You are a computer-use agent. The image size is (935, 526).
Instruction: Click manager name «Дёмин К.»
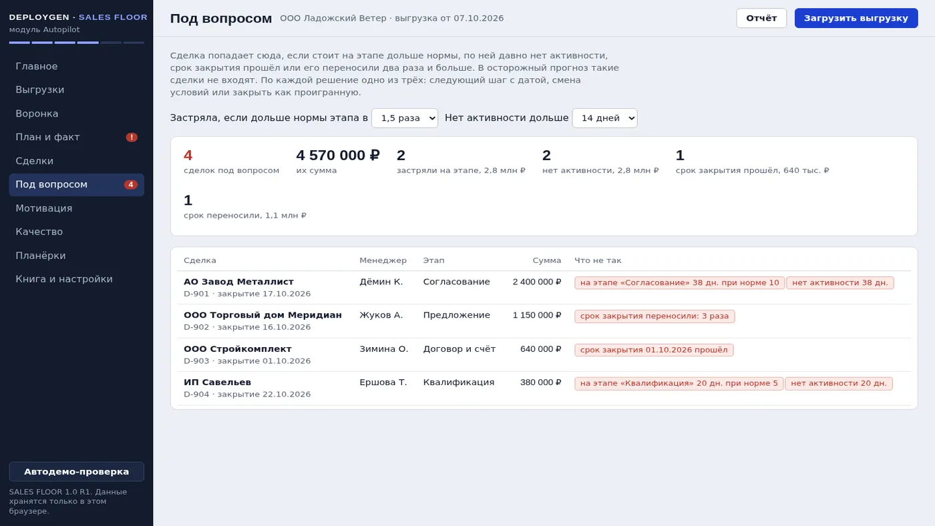coord(381,282)
